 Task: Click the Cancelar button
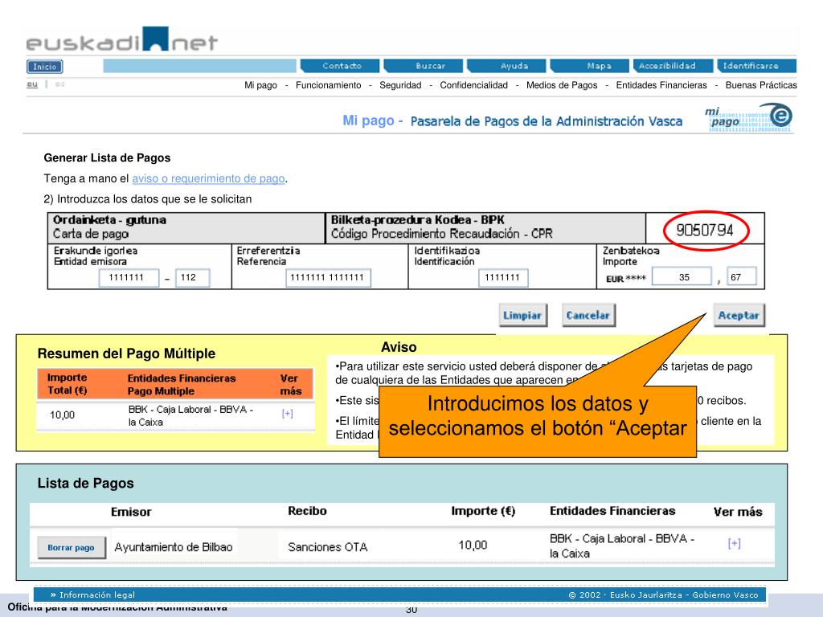click(x=588, y=315)
